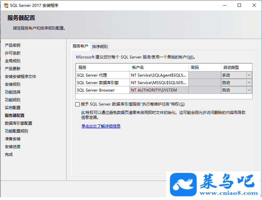This screenshot has height=200, width=262.
Task: Click account name cell for SQL Server 数据库引擎
Action: point(159,82)
